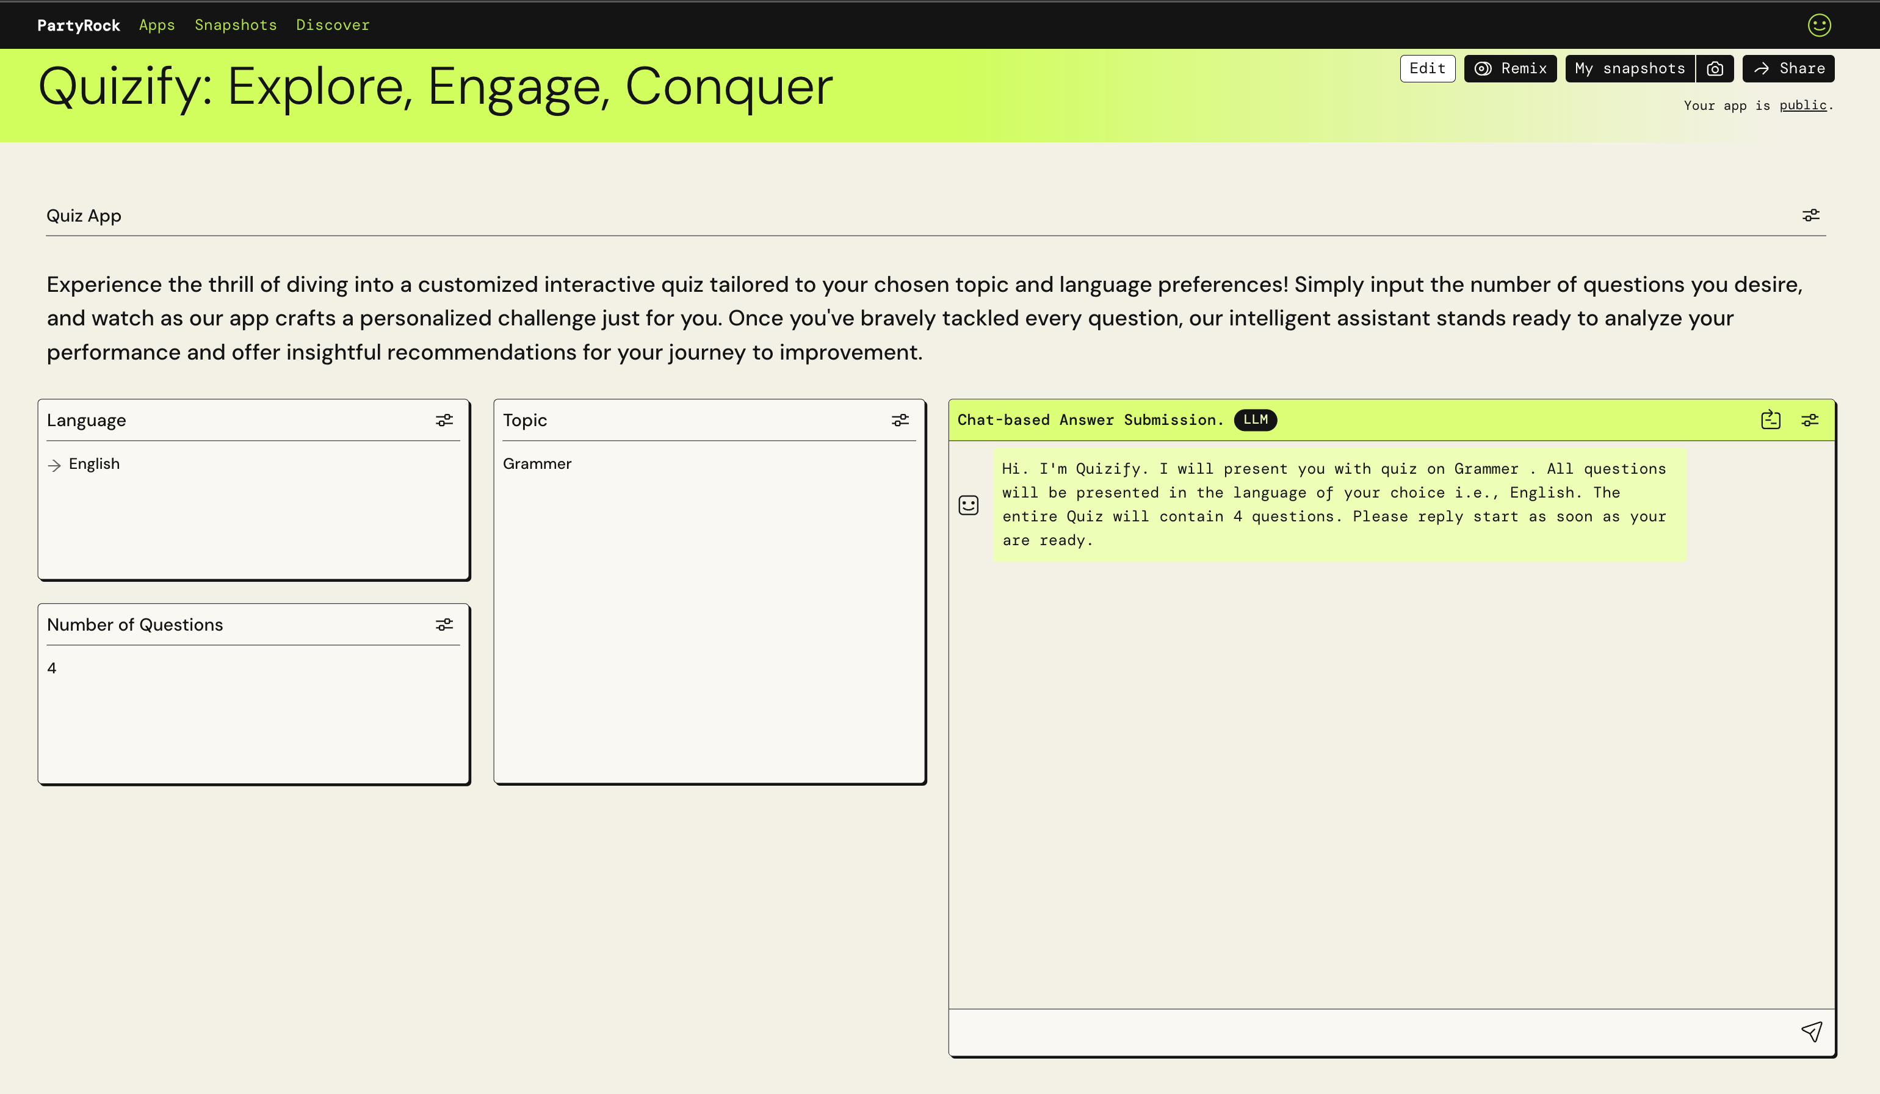Remix this app
Screen dimensions: 1880x1094
pos(1510,68)
